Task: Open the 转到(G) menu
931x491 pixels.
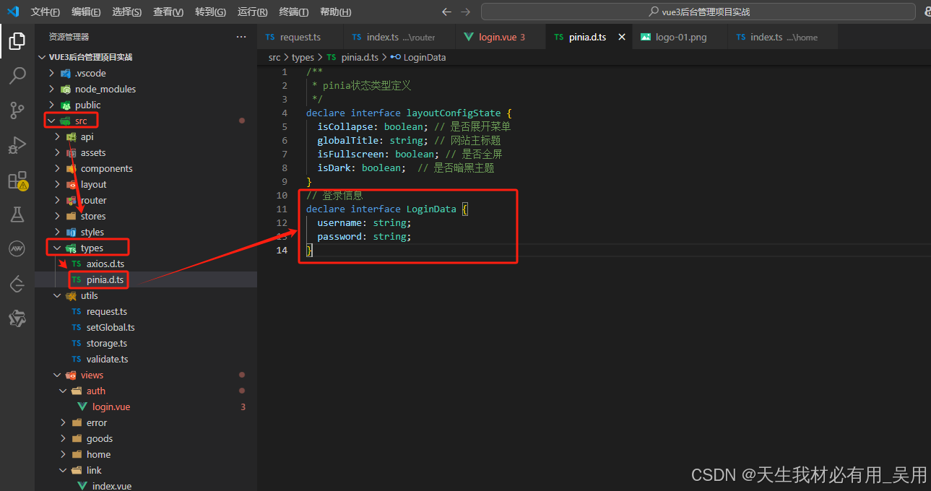Action: (210, 12)
